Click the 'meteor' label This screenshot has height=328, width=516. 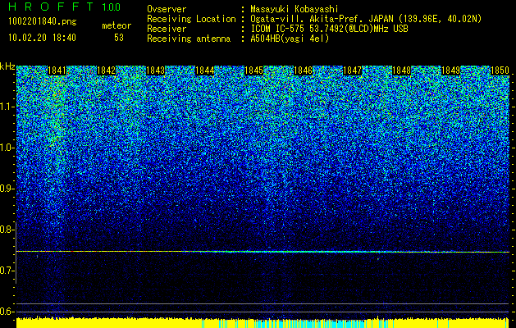click(x=116, y=25)
